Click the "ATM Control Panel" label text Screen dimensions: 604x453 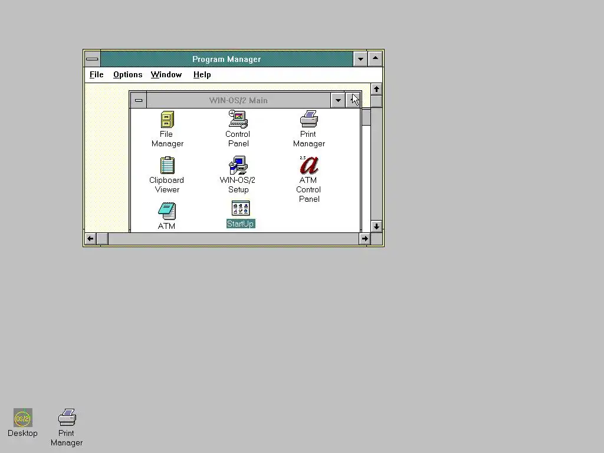[x=308, y=189]
